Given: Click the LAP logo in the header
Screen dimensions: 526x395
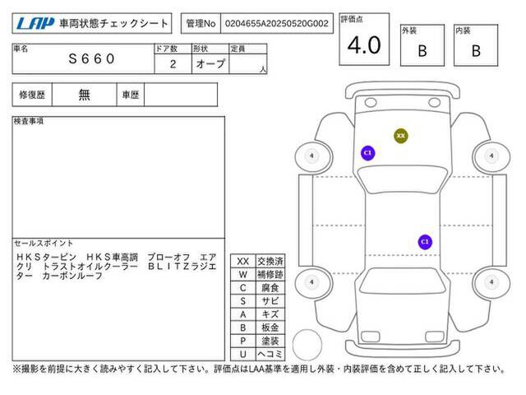Looking at the screenshot, I should 35,24.
